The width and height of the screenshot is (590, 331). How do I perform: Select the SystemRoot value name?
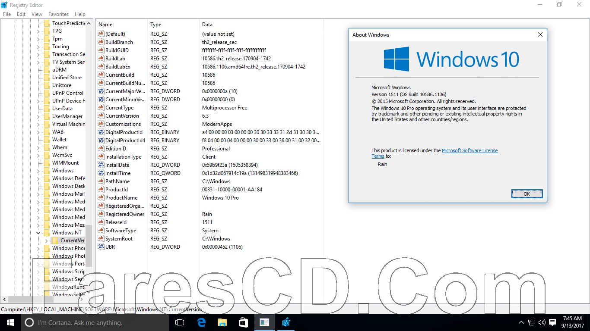pos(119,239)
